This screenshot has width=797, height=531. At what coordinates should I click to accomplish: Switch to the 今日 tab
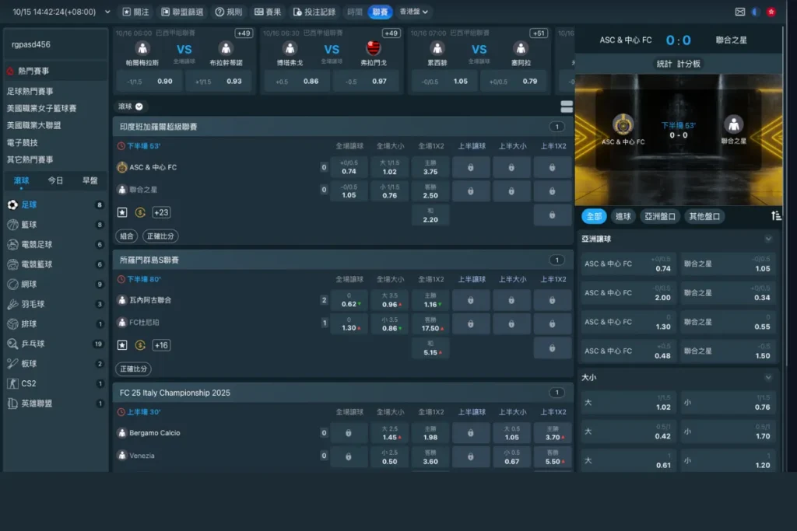pyautogui.click(x=55, y=180)
